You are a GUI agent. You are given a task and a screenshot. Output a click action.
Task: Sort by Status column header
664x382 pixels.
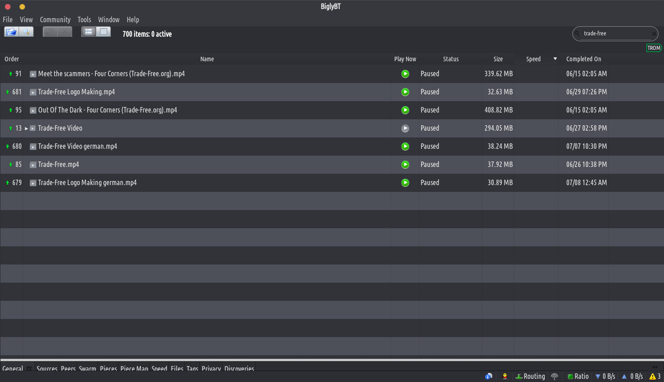click(451, 59)
